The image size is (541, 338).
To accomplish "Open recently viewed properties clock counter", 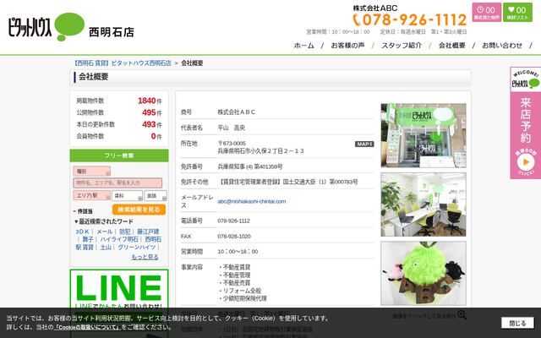I will pyautogui.click(x=487, y=12).
